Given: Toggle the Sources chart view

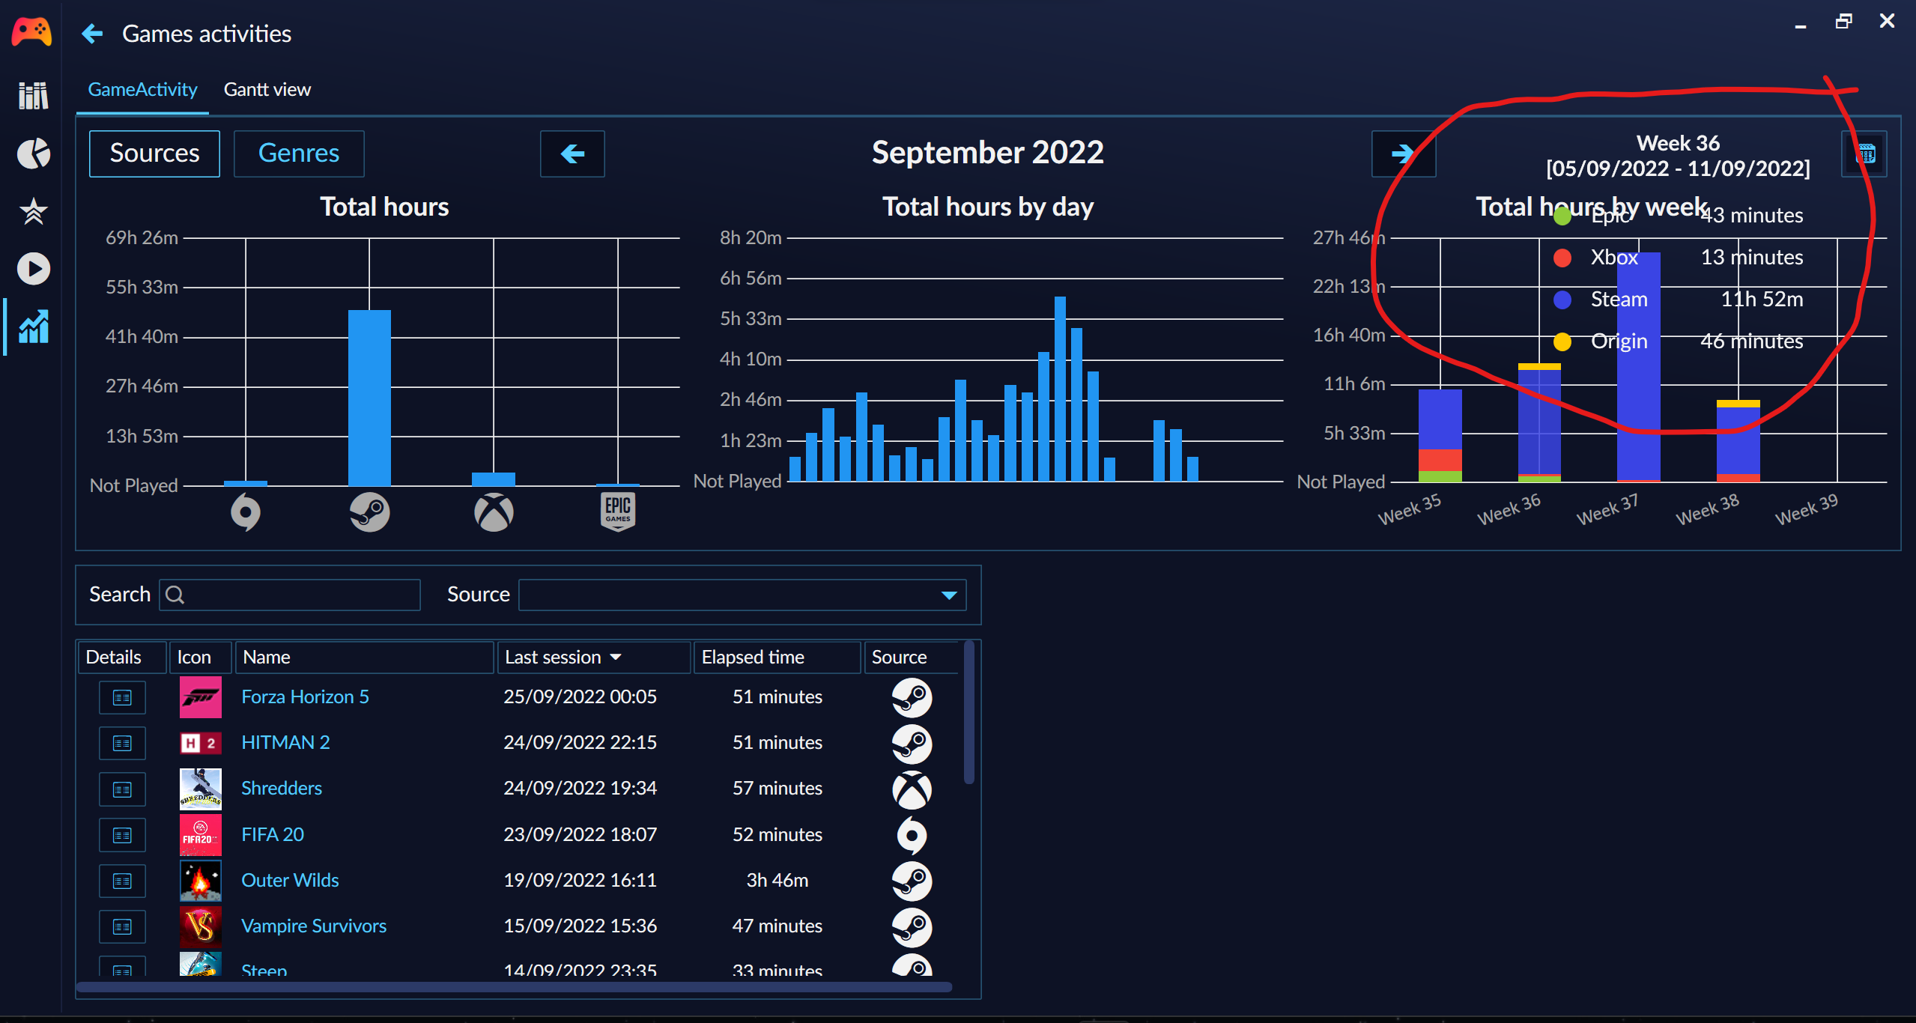Looking at the screenshot, I should coord(154,154).
